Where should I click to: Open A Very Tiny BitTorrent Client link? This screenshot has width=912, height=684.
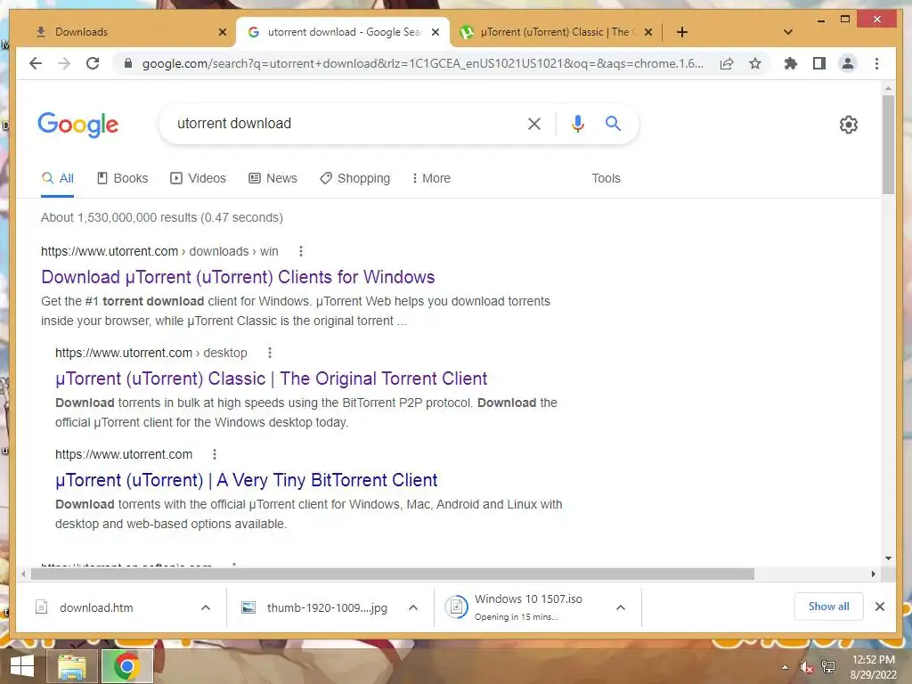pyautogui.click(x=246, y=480)
